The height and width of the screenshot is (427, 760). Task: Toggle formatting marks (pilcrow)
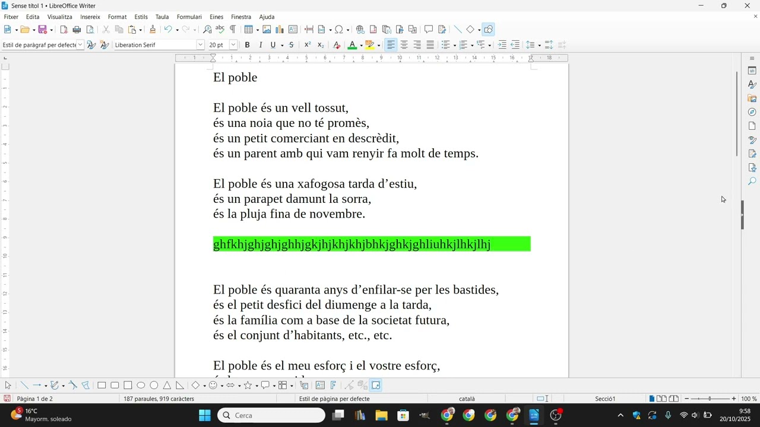click(x=233, y=29)
